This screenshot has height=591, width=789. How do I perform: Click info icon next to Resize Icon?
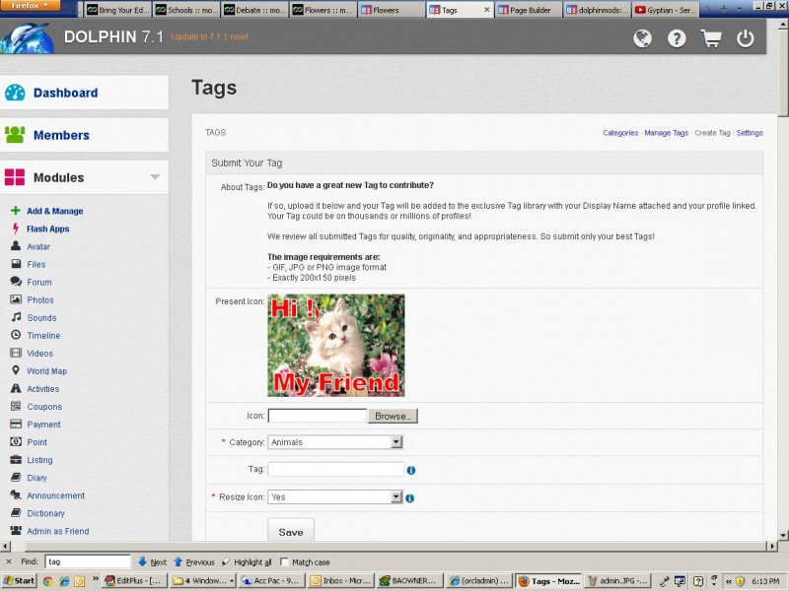click(409, 498)
